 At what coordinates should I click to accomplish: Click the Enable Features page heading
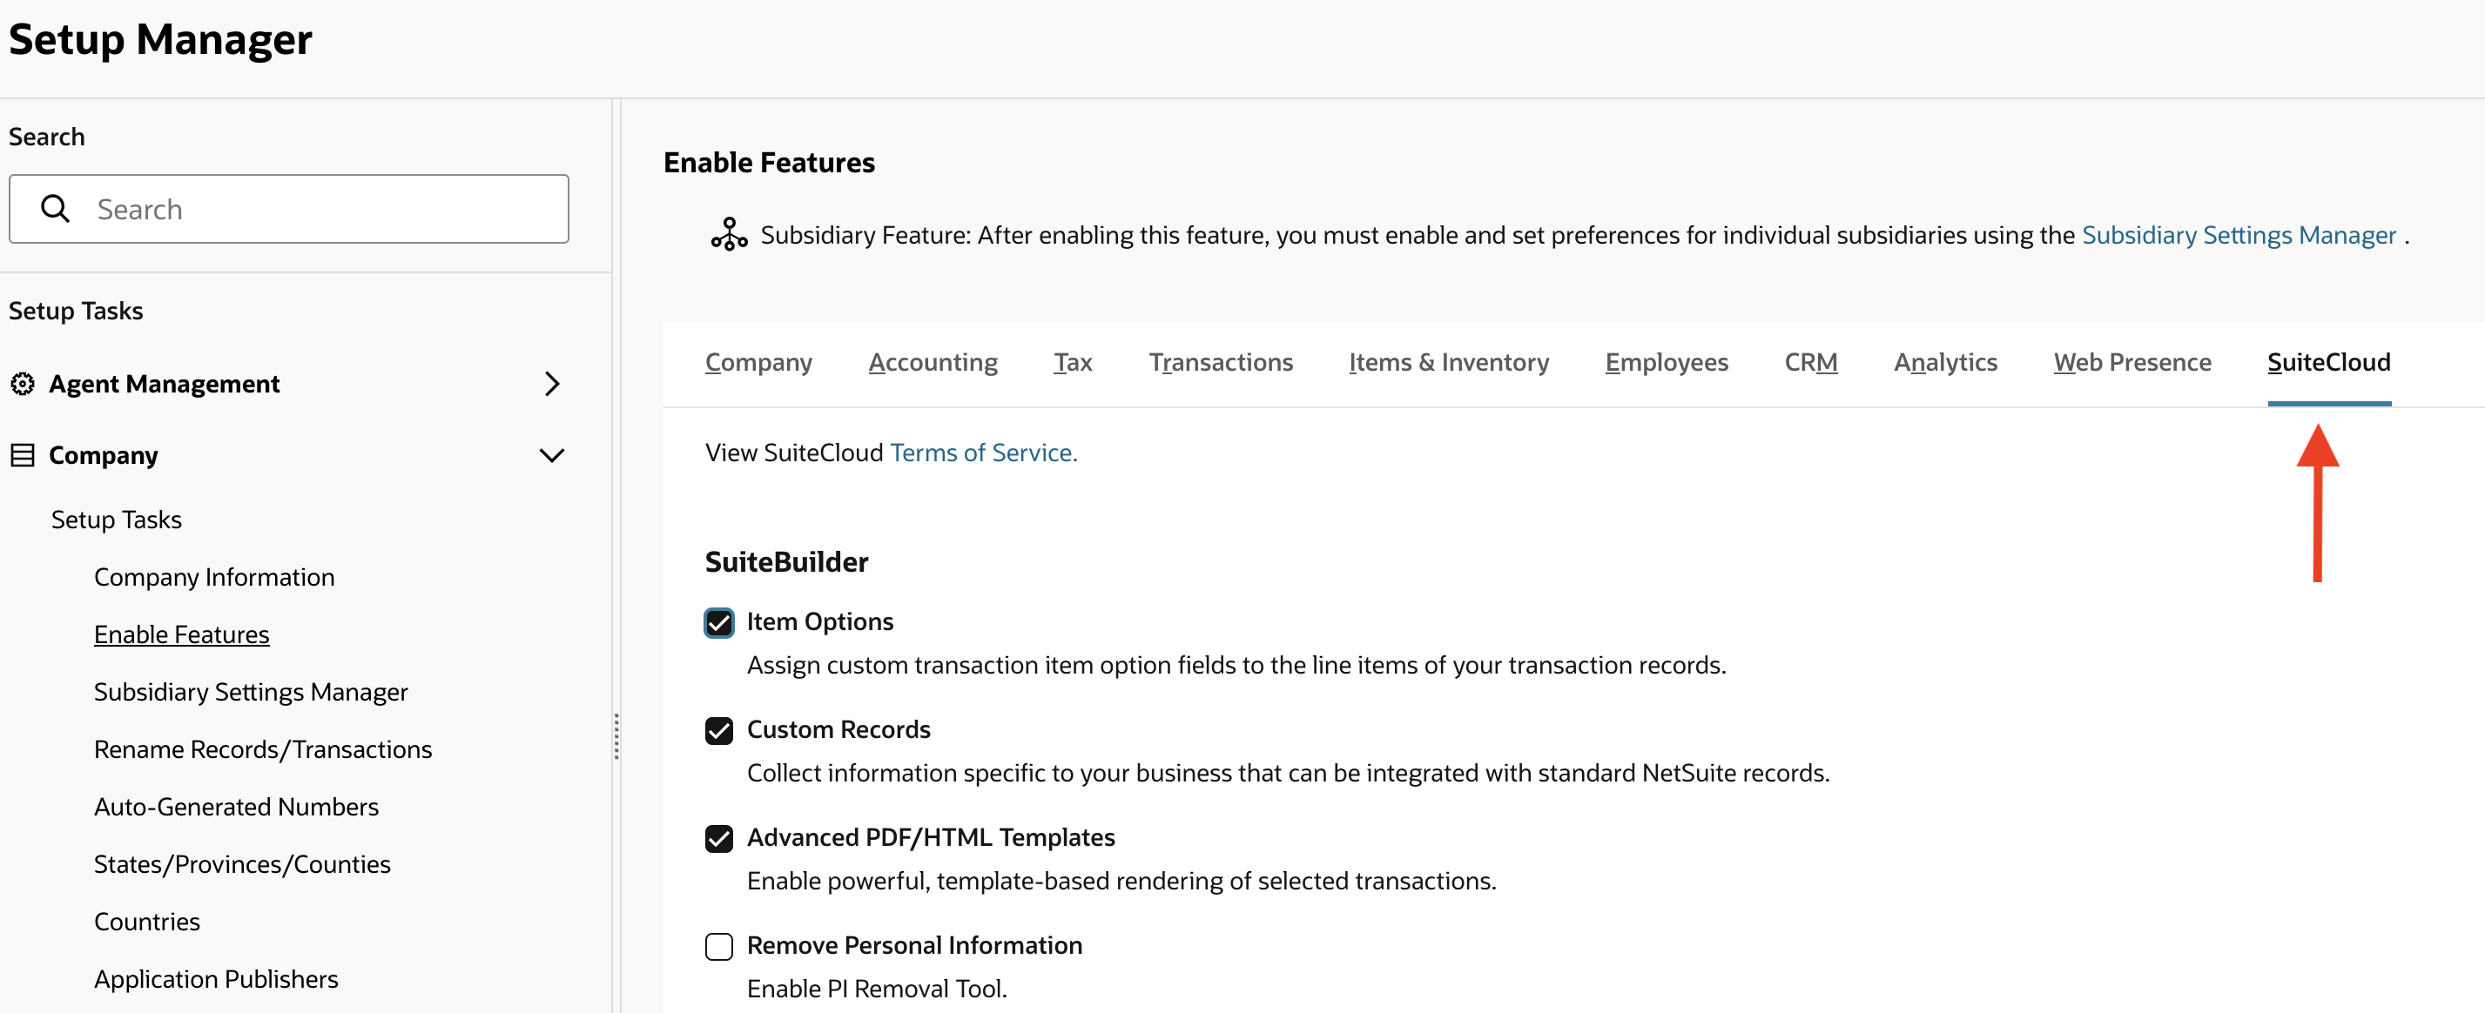coord(769,163)
